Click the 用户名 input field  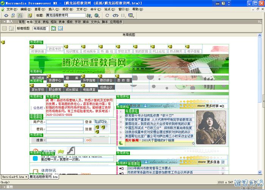[65, 122]
